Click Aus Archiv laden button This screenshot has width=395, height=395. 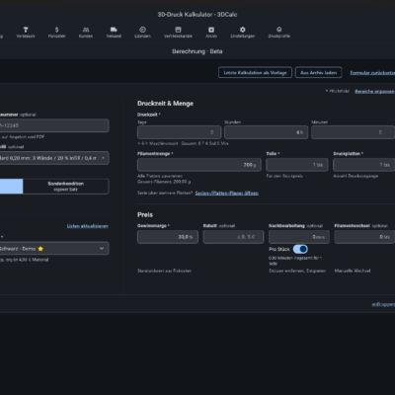click(x=318, y=73)
